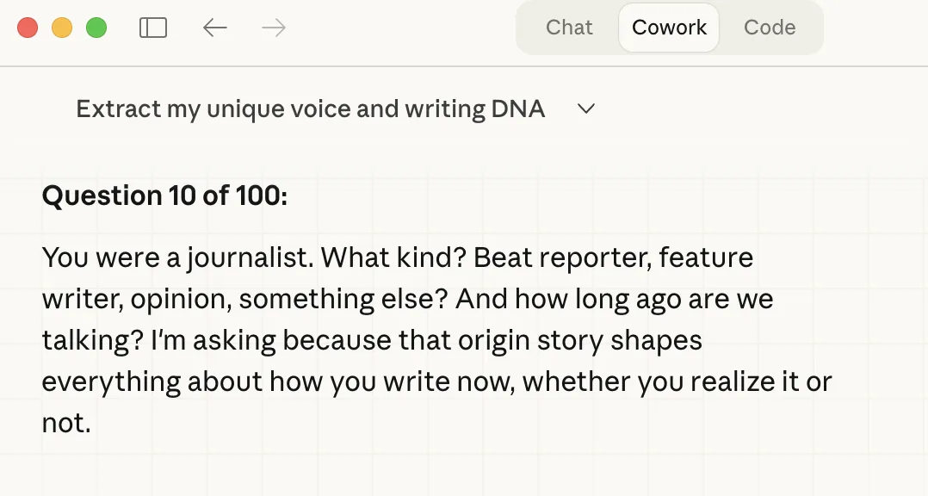This screenshot has width=928, height=496.
Task: Click the title "Extract my unique voice and writing DNA"
Action: 310,109
